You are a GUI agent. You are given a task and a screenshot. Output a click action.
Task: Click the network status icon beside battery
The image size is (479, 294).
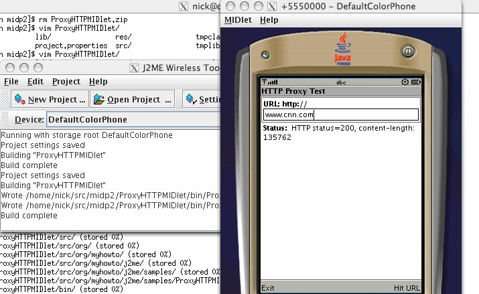[x=405, y=82]
